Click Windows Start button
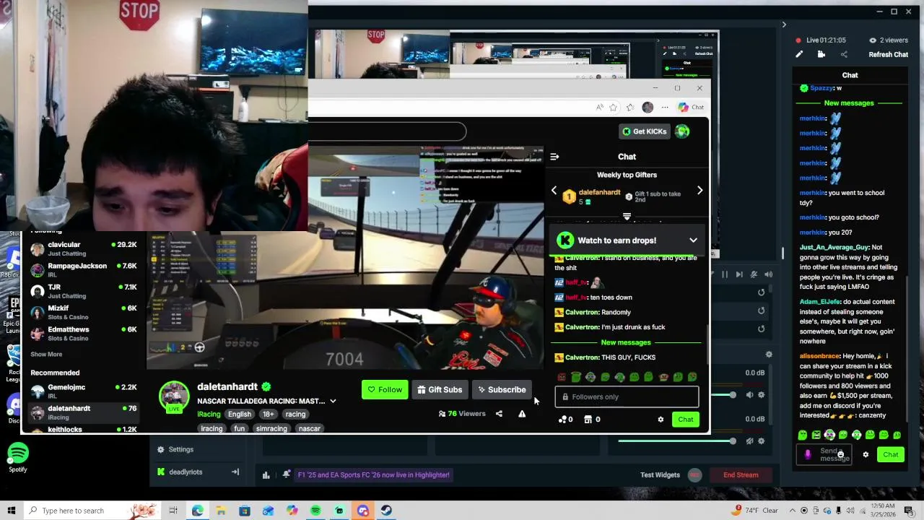The height and width of the screenshot is (520, 924). 11,511
